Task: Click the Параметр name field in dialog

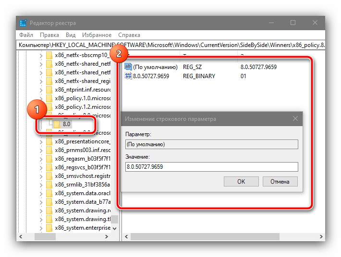Action: [x=212, y=144]
